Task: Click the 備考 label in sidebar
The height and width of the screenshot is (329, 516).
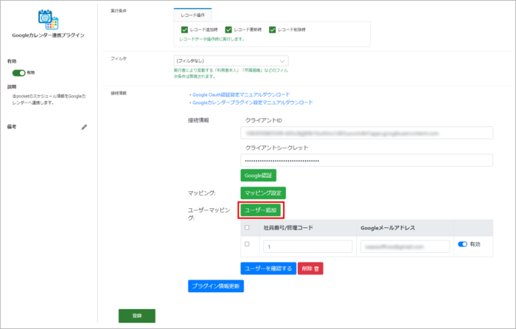Action: click(x=12, y=127)
